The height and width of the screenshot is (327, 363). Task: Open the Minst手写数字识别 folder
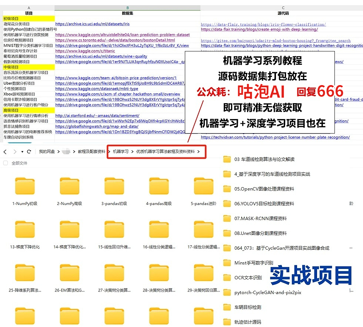tap(248, 263)
